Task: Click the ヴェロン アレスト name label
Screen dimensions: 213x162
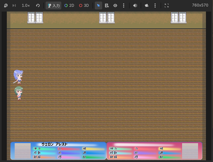Action: click(54, 144)
